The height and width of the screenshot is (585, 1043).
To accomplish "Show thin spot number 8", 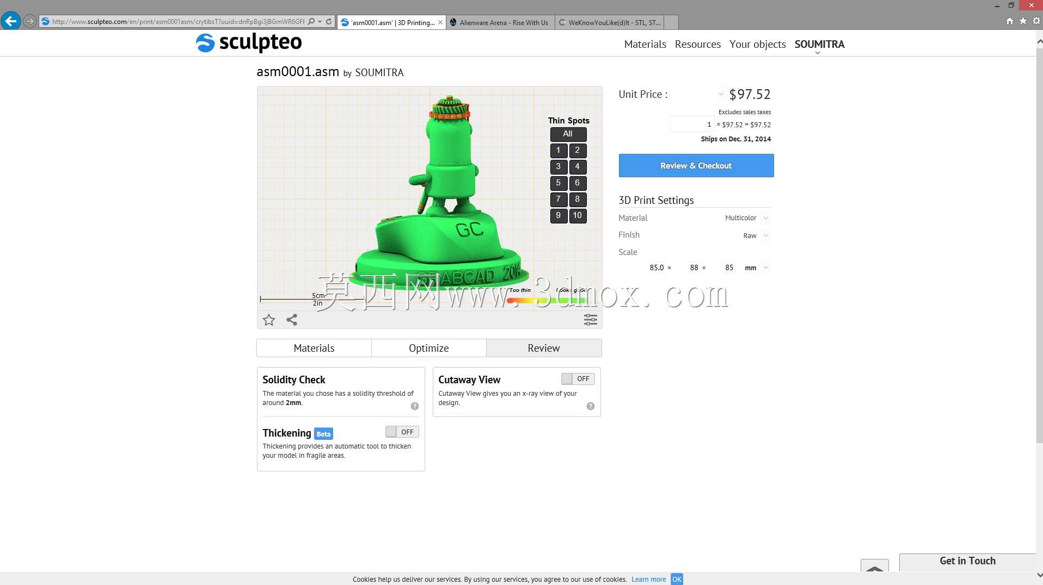I will (x=578, y=200).
